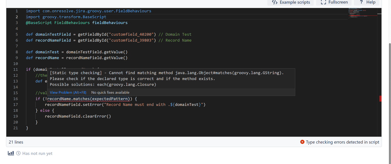Viewport: 391px width, 164px height.
Task: Click recordNameField.clearError() call
Action: point(78,116)
